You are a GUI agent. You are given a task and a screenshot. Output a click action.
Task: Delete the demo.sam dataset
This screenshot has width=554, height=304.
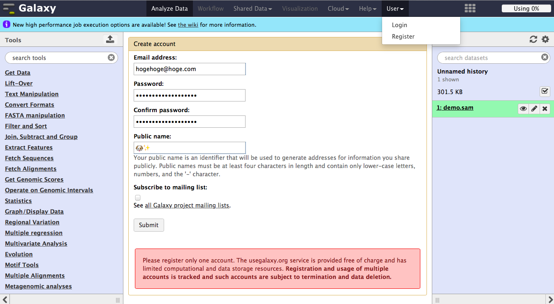tap(545, 108)
